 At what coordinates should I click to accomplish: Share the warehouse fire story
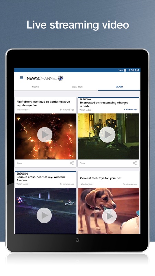(72, 163)
